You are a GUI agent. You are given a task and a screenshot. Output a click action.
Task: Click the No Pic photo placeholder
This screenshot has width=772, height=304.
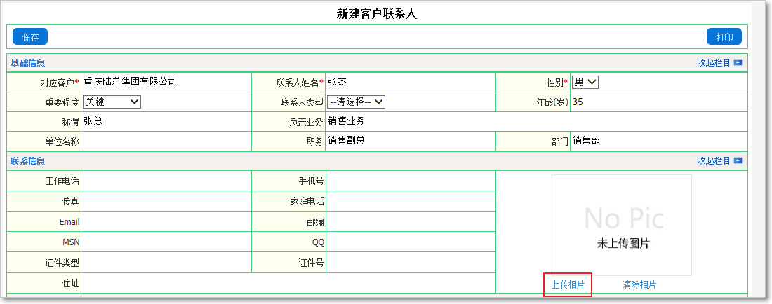[x=622, y=225]
